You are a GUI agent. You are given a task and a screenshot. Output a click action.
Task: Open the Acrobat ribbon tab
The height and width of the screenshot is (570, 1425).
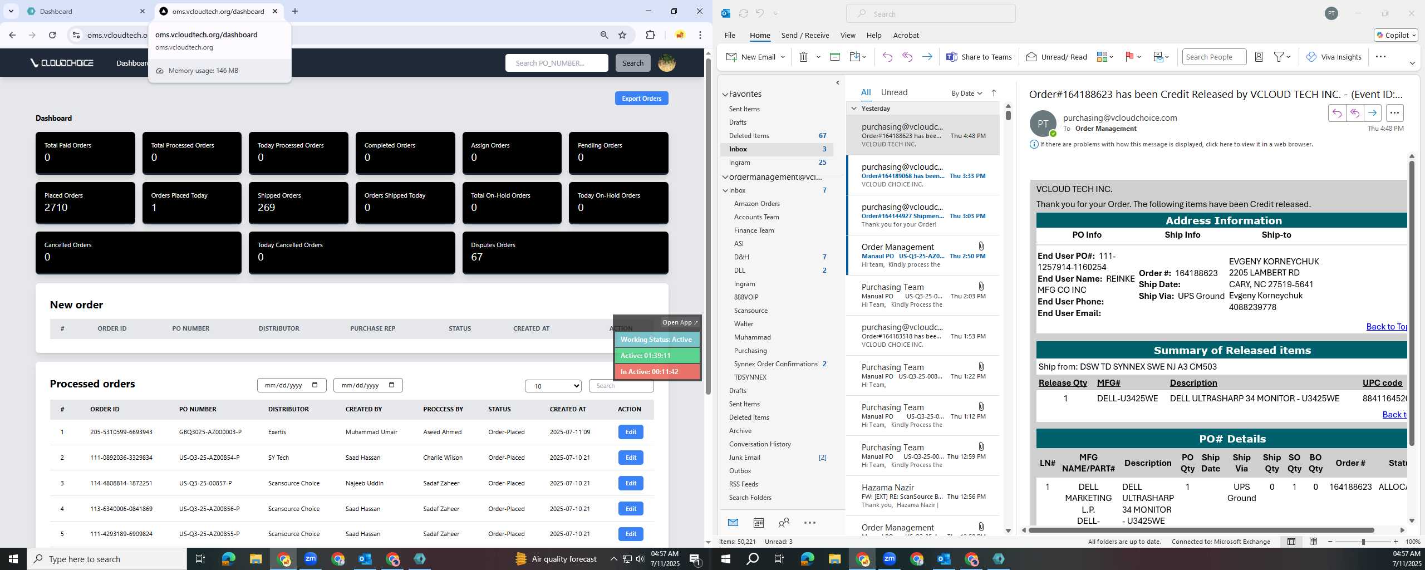(x=906, y=35)
